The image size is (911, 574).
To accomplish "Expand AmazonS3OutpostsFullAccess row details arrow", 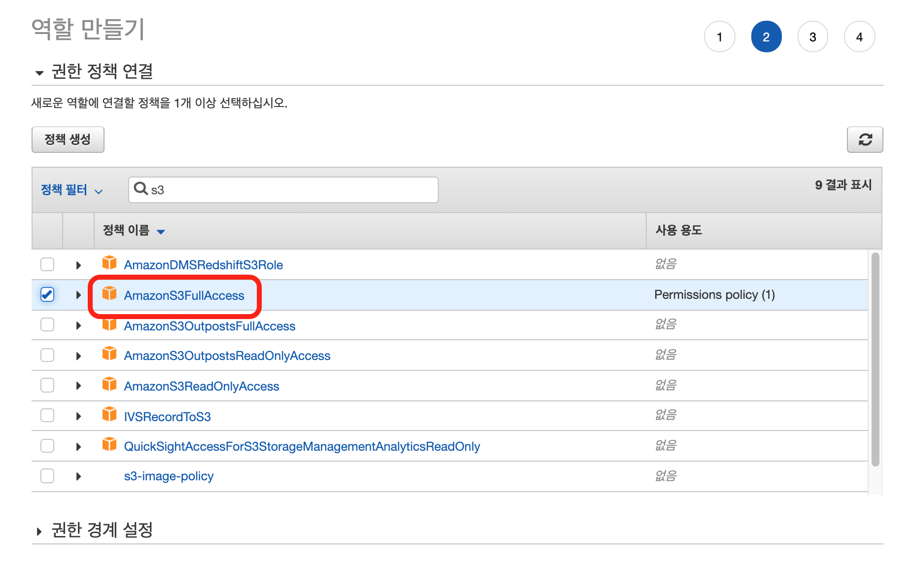I will coord(78,325).
